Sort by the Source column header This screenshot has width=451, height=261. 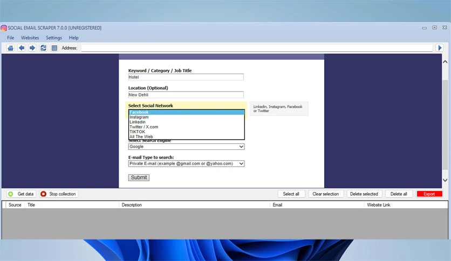click(15, 205)
